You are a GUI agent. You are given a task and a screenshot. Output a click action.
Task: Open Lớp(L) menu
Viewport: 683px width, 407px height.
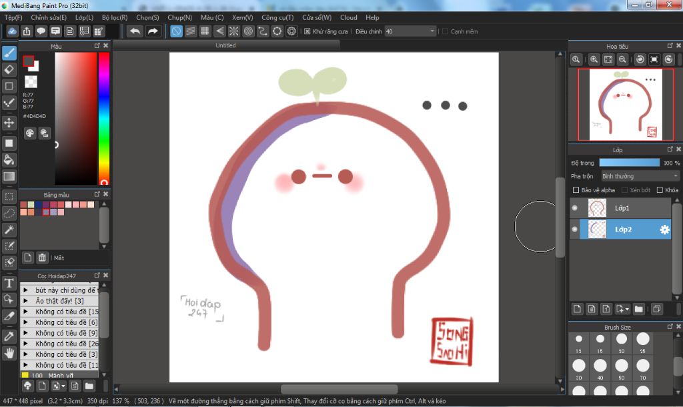coord(84,17)
